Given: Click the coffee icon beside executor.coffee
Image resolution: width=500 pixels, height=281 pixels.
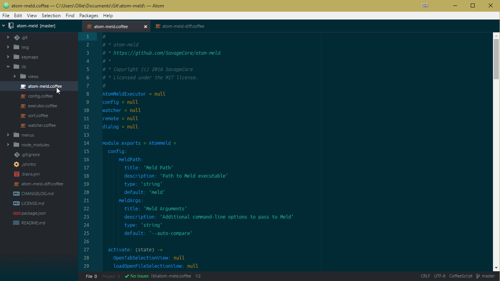Looking at the screenshot, I should tap(23, 106).
